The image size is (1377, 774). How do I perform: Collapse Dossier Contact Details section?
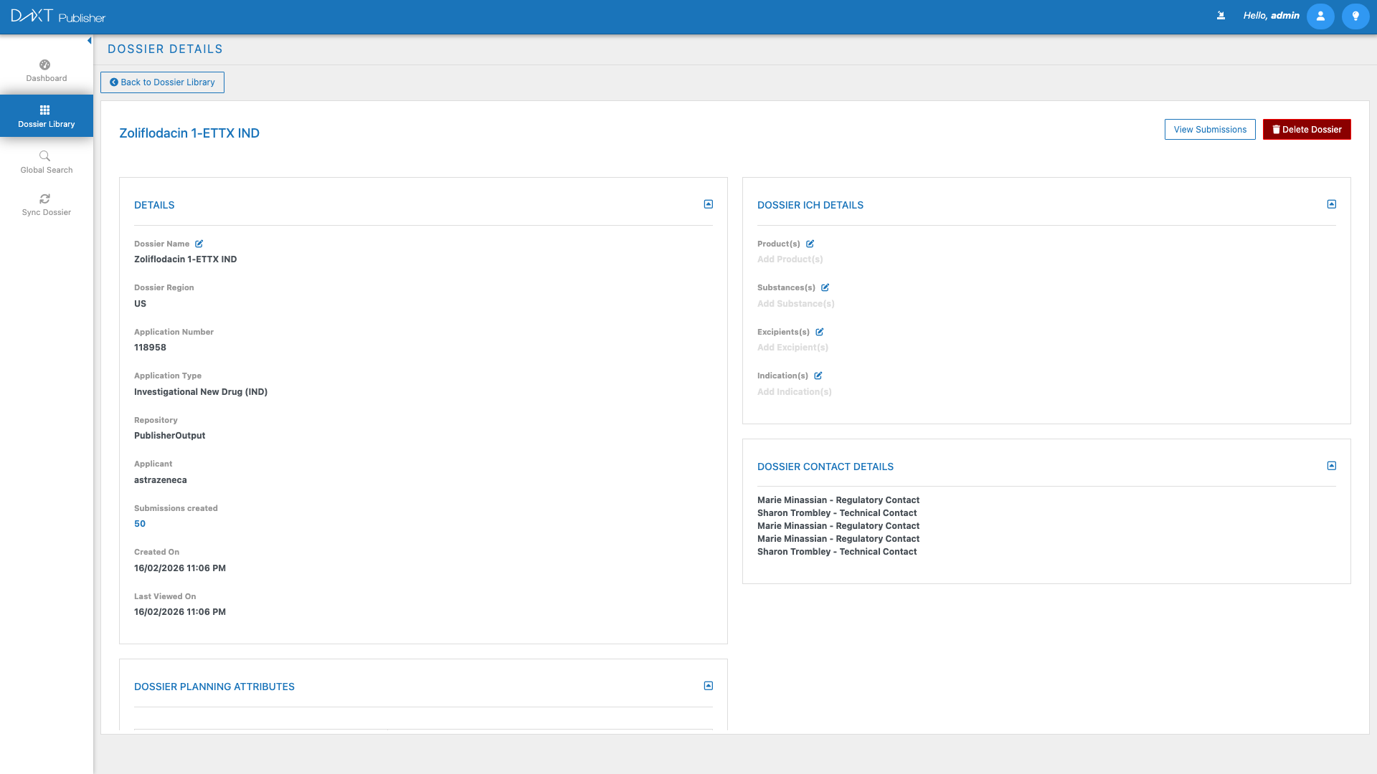click(1331, 466)
